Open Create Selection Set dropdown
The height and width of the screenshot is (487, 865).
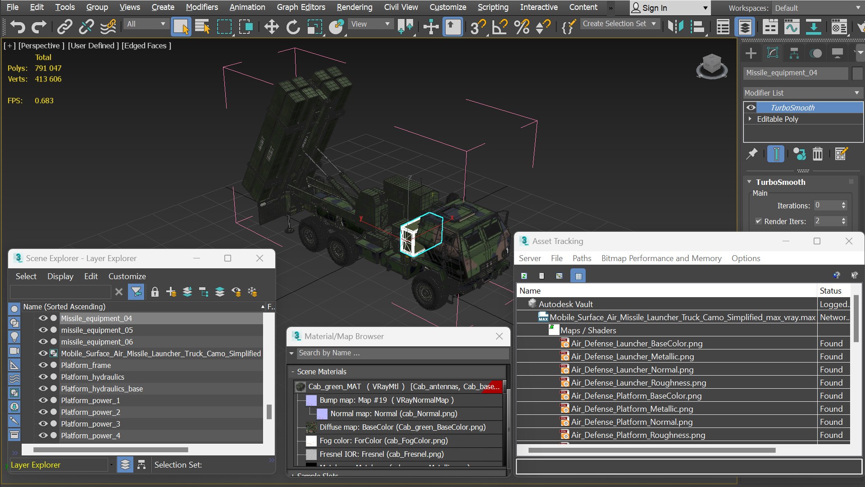pyautogui.click(x=620, y=24)
